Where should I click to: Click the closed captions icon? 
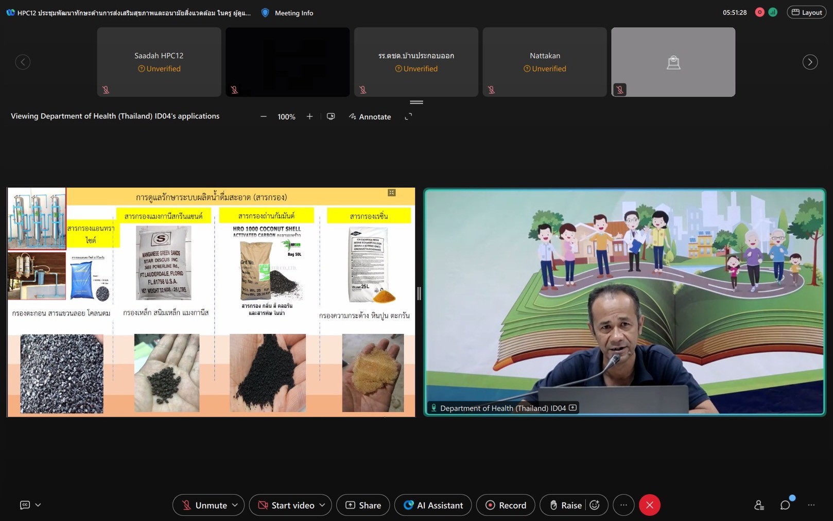(x=25, y=505)
